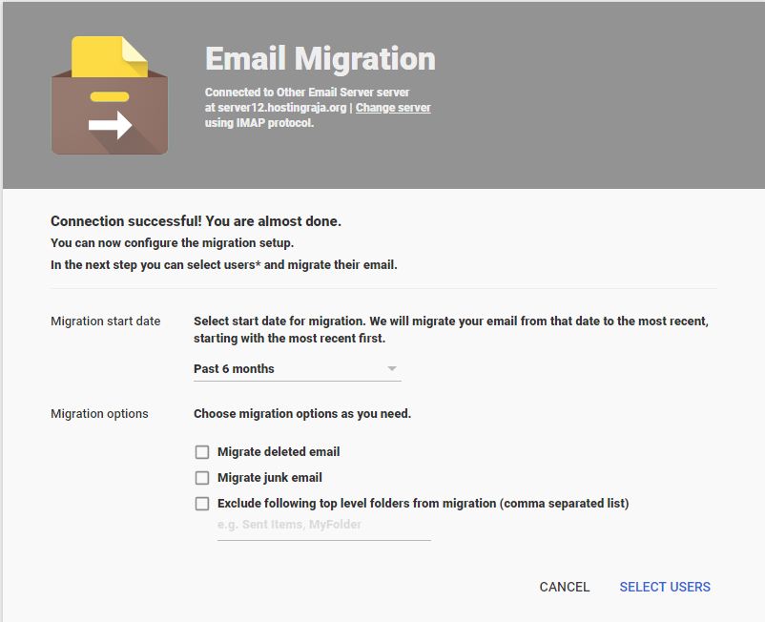Click the Email Migration box icon
Screen dimensions: 765x622
(x=110, y=95)
